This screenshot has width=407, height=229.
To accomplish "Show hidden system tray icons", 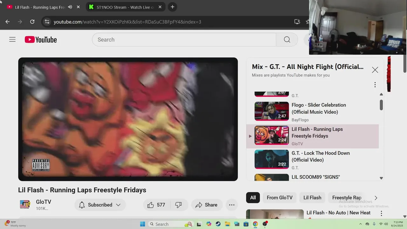I will point(360,224).
